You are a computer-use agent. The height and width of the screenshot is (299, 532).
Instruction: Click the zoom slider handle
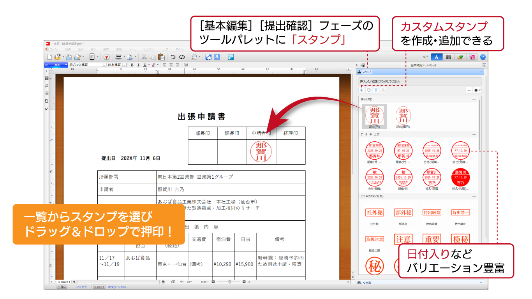(229, 281)
